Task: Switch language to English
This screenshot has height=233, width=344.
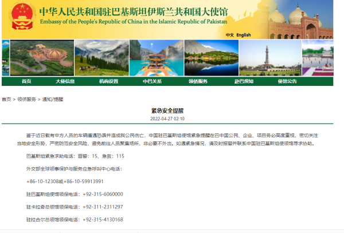Action: (x=244, y=35)
